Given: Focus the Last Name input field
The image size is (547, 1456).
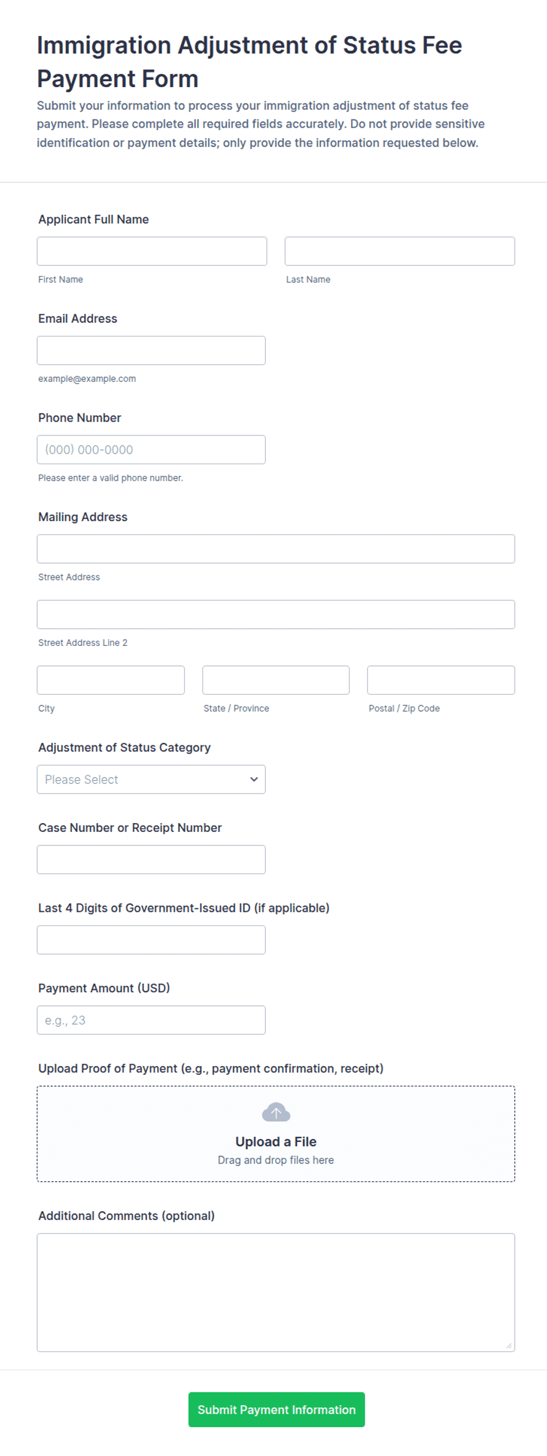Looking at the screenshot, I should tap(399, 251).
